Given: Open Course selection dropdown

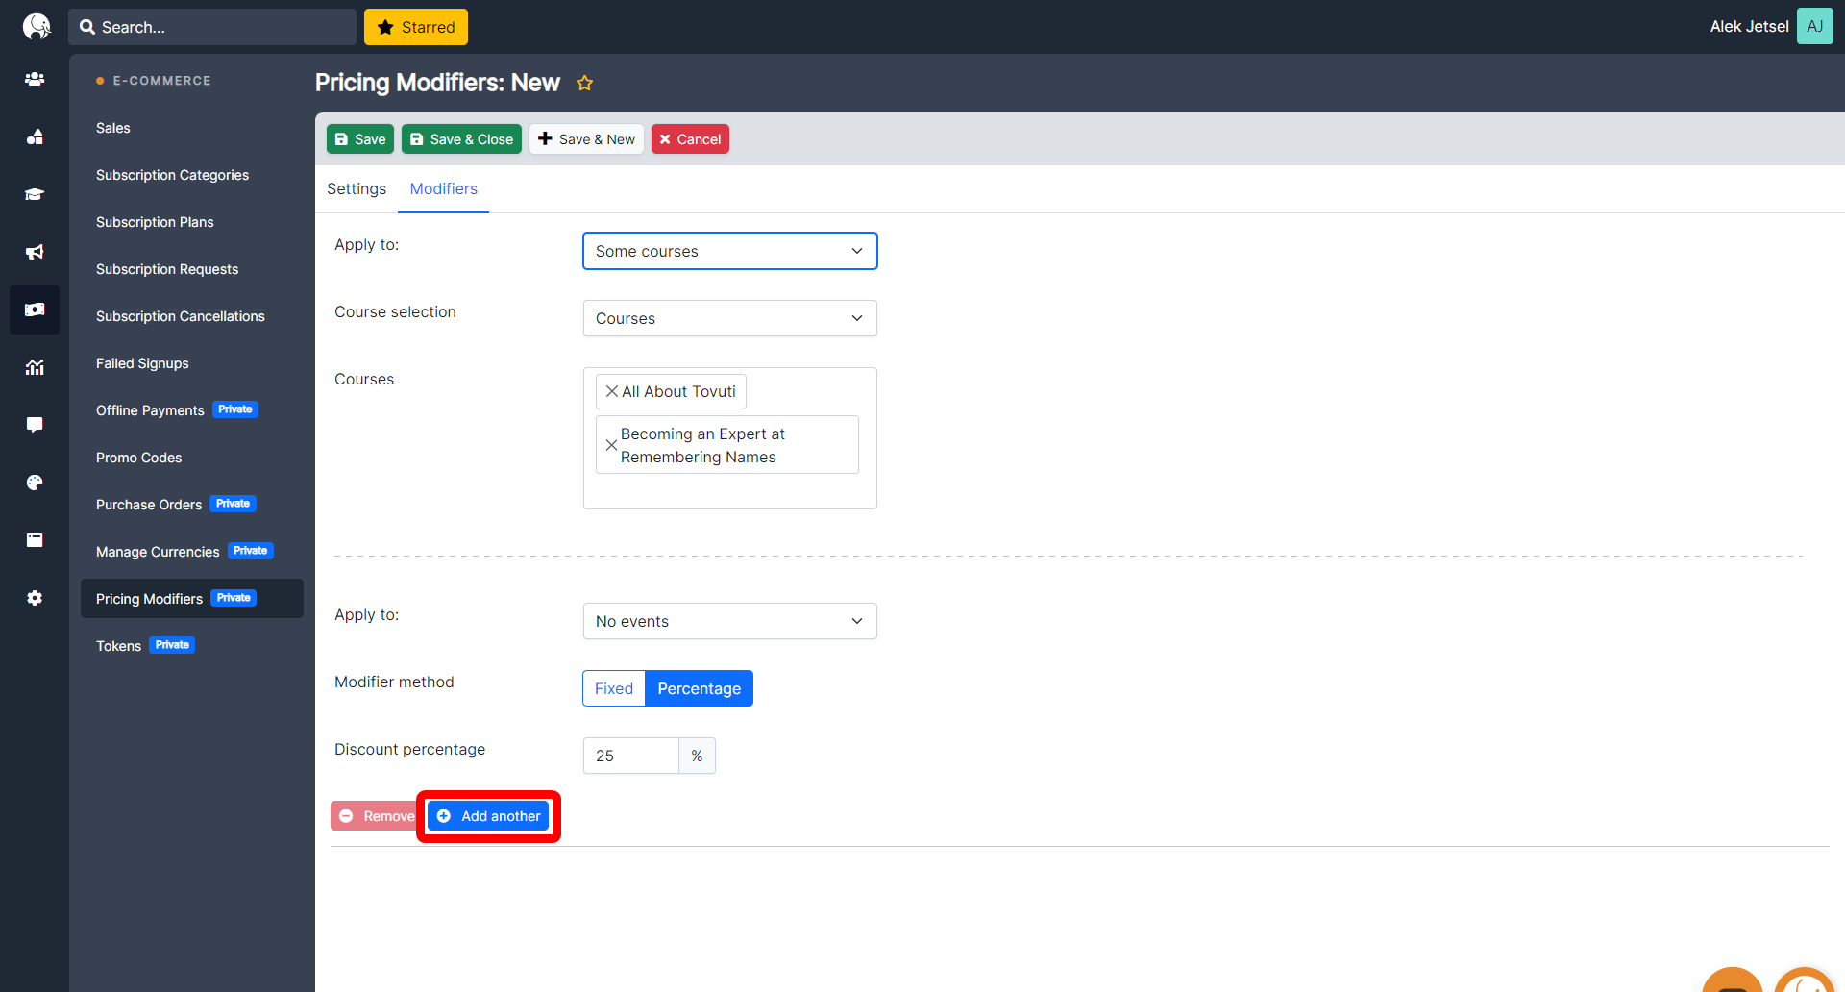Looking at the screenshot, I should (730, 318).
